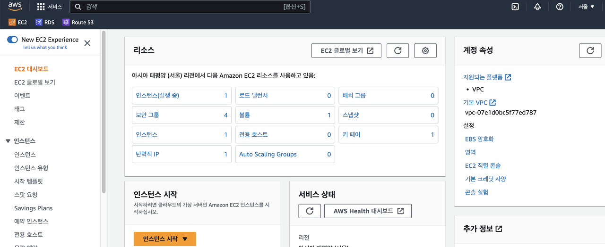Open the 서비스 services grid menu
The height and width of the screenshot is (247, 605).
pos(50,7)
